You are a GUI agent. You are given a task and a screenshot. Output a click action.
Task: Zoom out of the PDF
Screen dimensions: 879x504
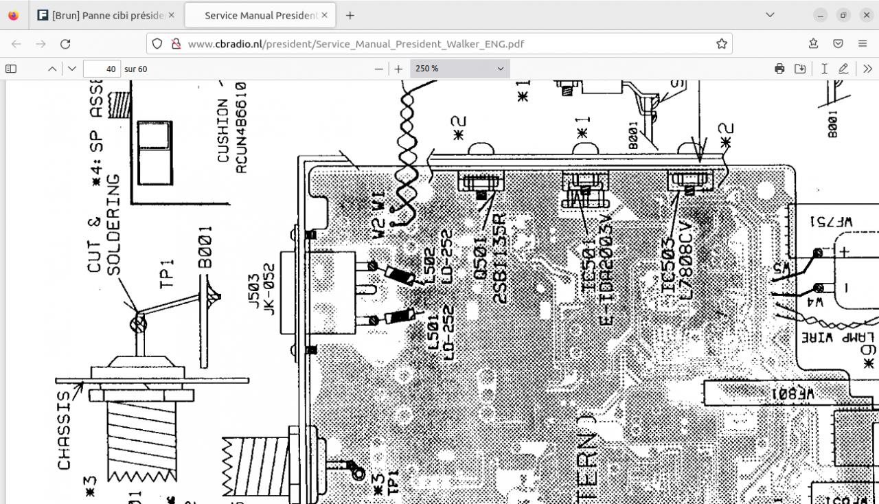coord(378,69)
